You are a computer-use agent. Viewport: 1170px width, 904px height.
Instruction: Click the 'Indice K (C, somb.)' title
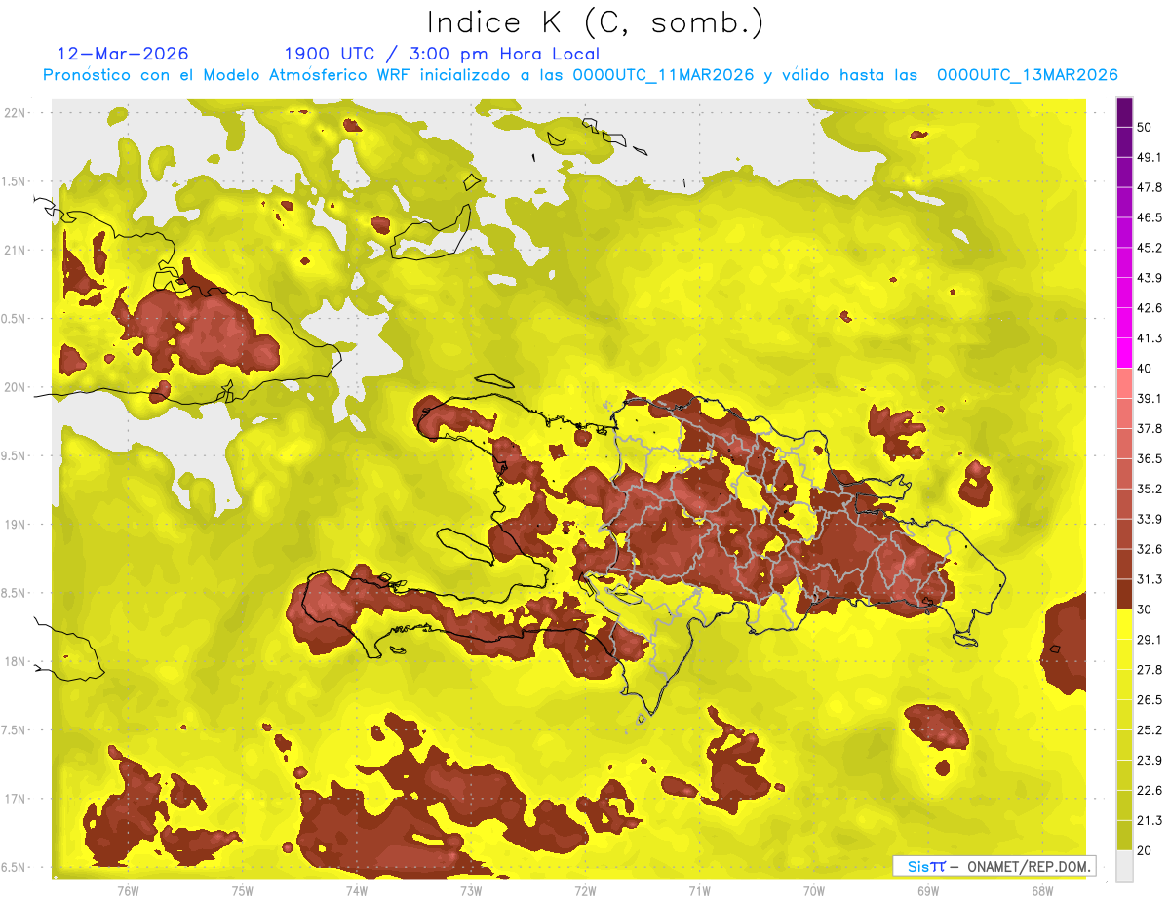tap(595, 23)
